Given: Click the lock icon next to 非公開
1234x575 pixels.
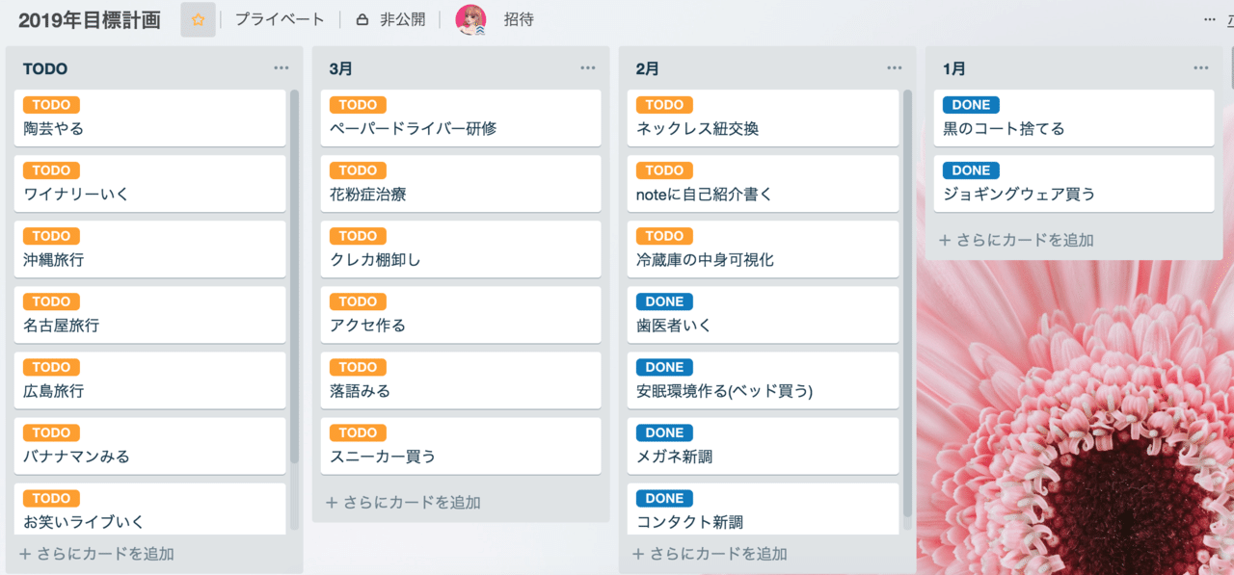Looking at the screenshot, I should point(362,18).
